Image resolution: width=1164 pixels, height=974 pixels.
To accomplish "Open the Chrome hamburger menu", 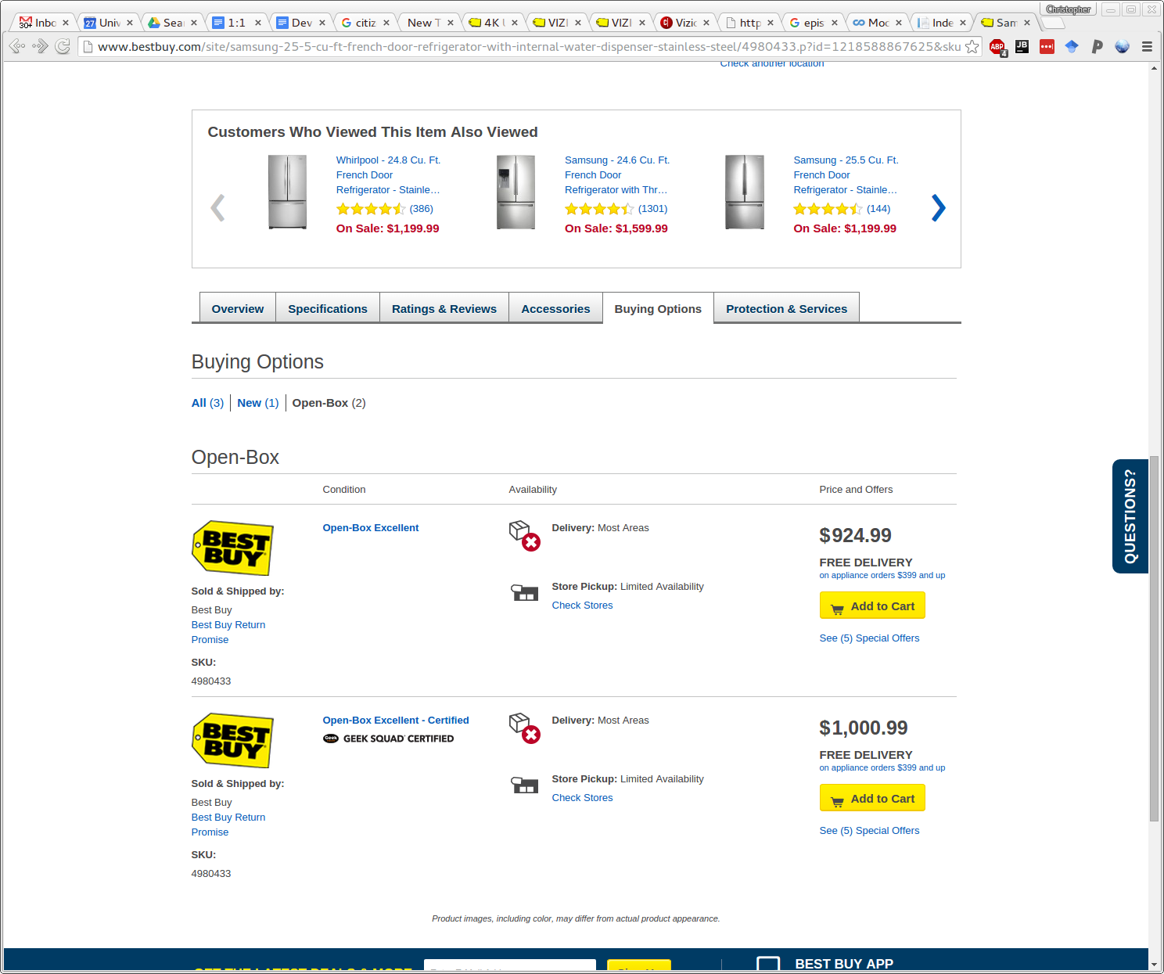I will pyautogui.click(x=1147, y=47).
